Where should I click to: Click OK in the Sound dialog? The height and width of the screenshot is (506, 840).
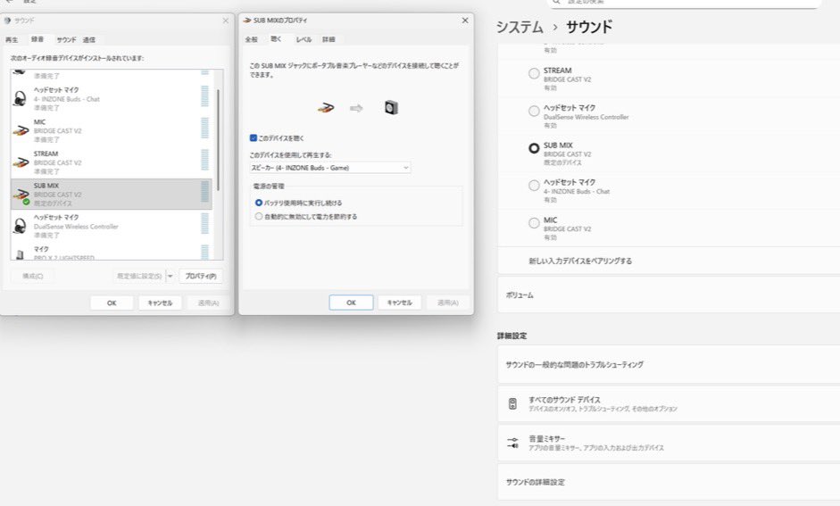(x=112, y=303)
